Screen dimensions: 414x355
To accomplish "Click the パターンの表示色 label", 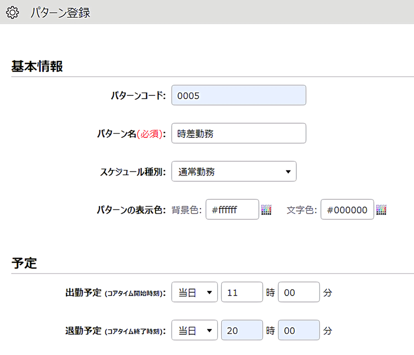I will click(x=131, y=210).
